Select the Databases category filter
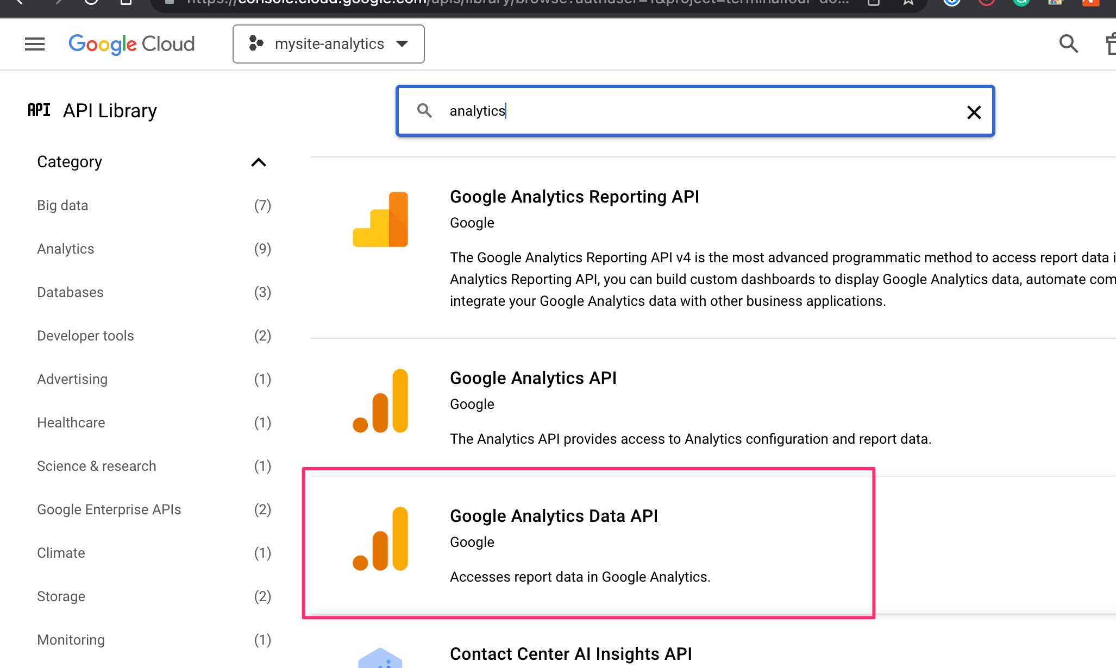1116x668 pixels. pos(70,292)
